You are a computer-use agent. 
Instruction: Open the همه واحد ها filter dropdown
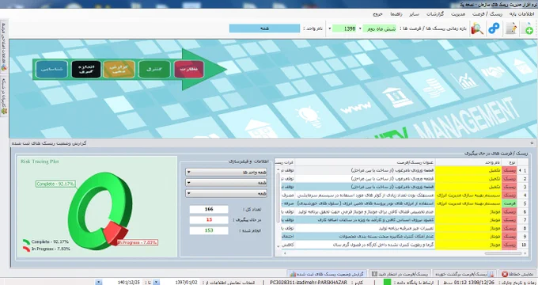tap(225, 172)
